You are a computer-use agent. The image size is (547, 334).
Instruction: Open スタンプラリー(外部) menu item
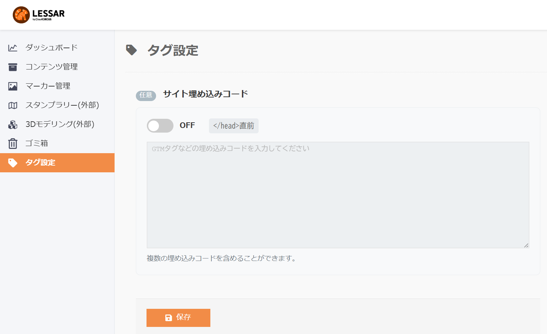point(57,105)
